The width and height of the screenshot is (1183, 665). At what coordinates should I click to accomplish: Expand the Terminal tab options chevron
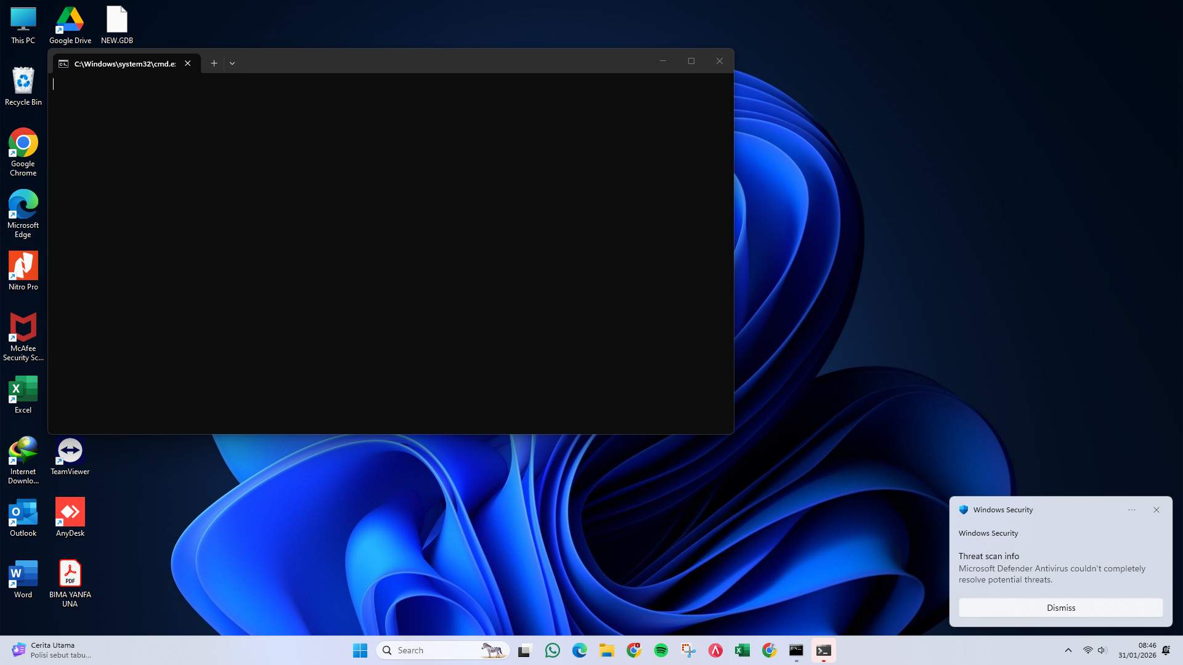point(232,63)
